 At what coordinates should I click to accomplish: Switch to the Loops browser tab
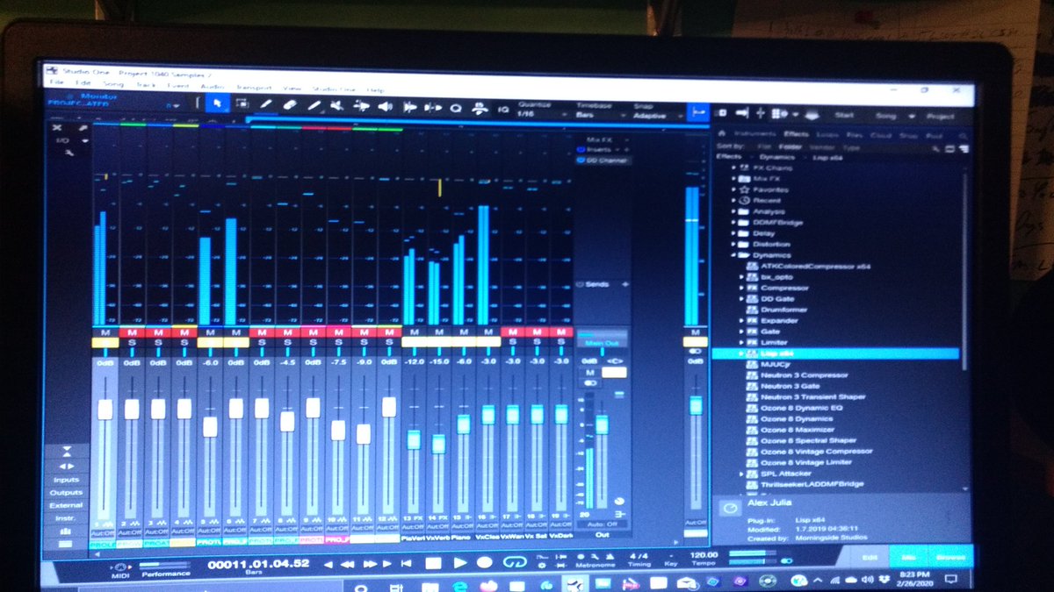827,135
